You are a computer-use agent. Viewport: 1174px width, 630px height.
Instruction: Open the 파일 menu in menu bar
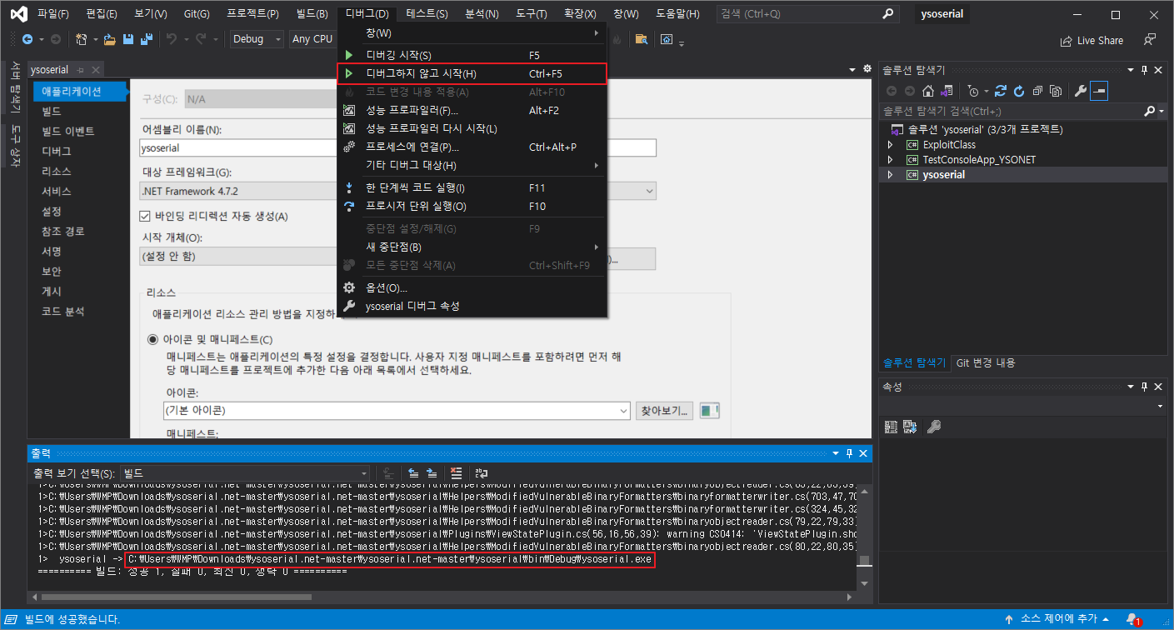[x=53, y=14]
